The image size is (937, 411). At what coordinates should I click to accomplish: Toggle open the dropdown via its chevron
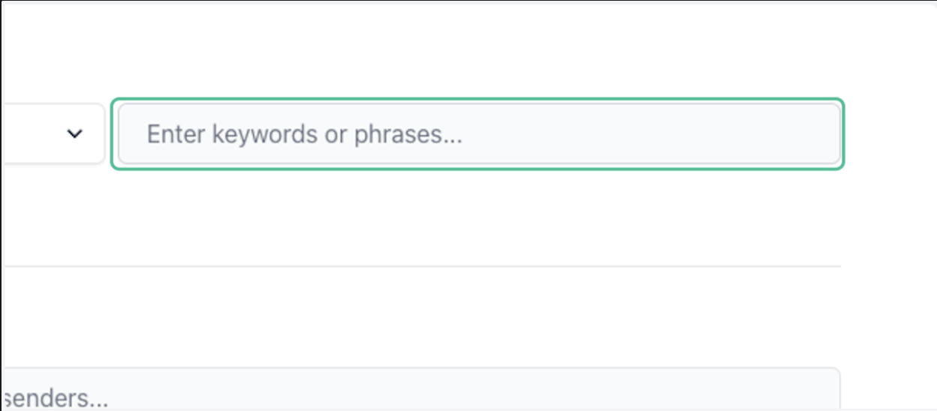click(x=74, y=134)
